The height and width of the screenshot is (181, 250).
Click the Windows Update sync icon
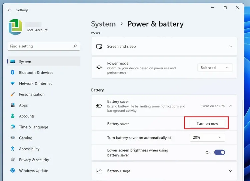[x=13, y=171]
